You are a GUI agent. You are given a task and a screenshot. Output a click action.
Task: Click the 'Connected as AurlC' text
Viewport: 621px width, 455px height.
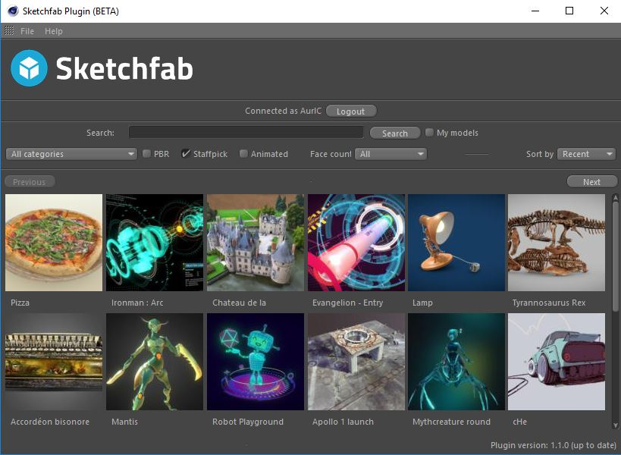coord(283,111)
